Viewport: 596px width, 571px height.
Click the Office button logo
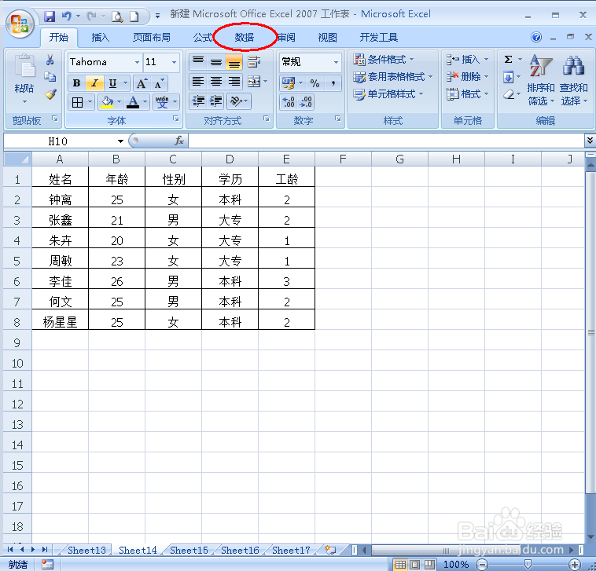pos(20,24)
